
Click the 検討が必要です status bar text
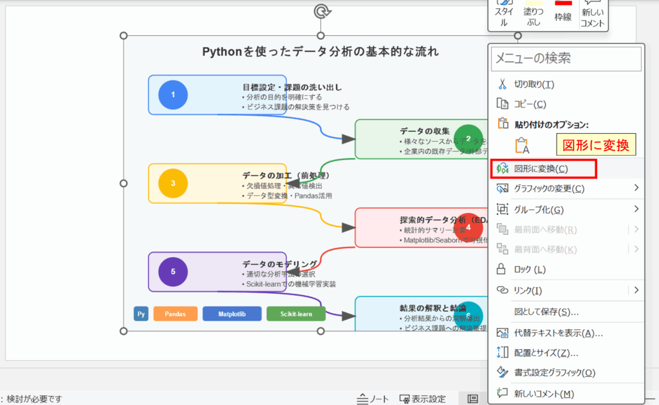[x=34, y=399]
